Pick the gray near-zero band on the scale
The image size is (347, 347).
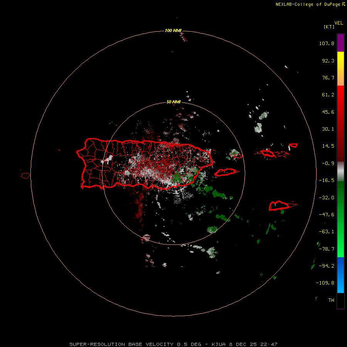[x=340, y=171]
